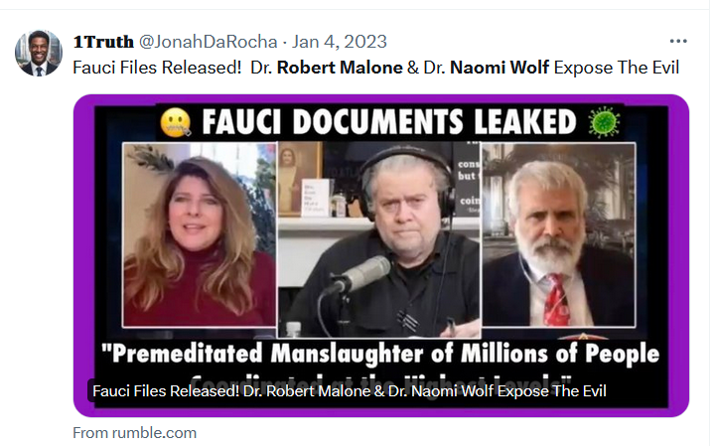Click the purple border of the card

(x=84, y=256)
